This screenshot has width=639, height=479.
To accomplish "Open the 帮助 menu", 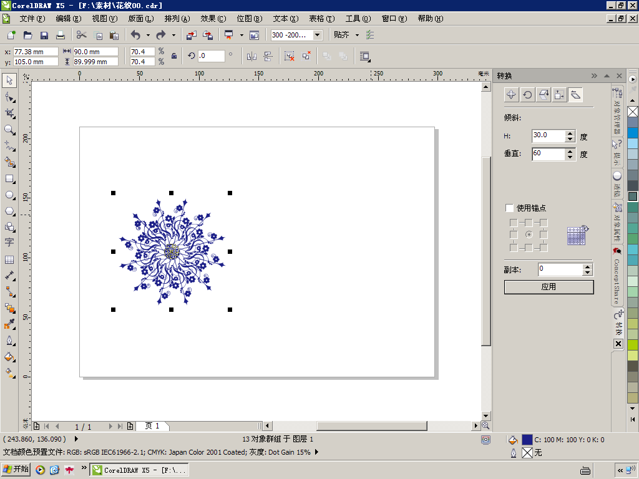I will coord(431,19).
